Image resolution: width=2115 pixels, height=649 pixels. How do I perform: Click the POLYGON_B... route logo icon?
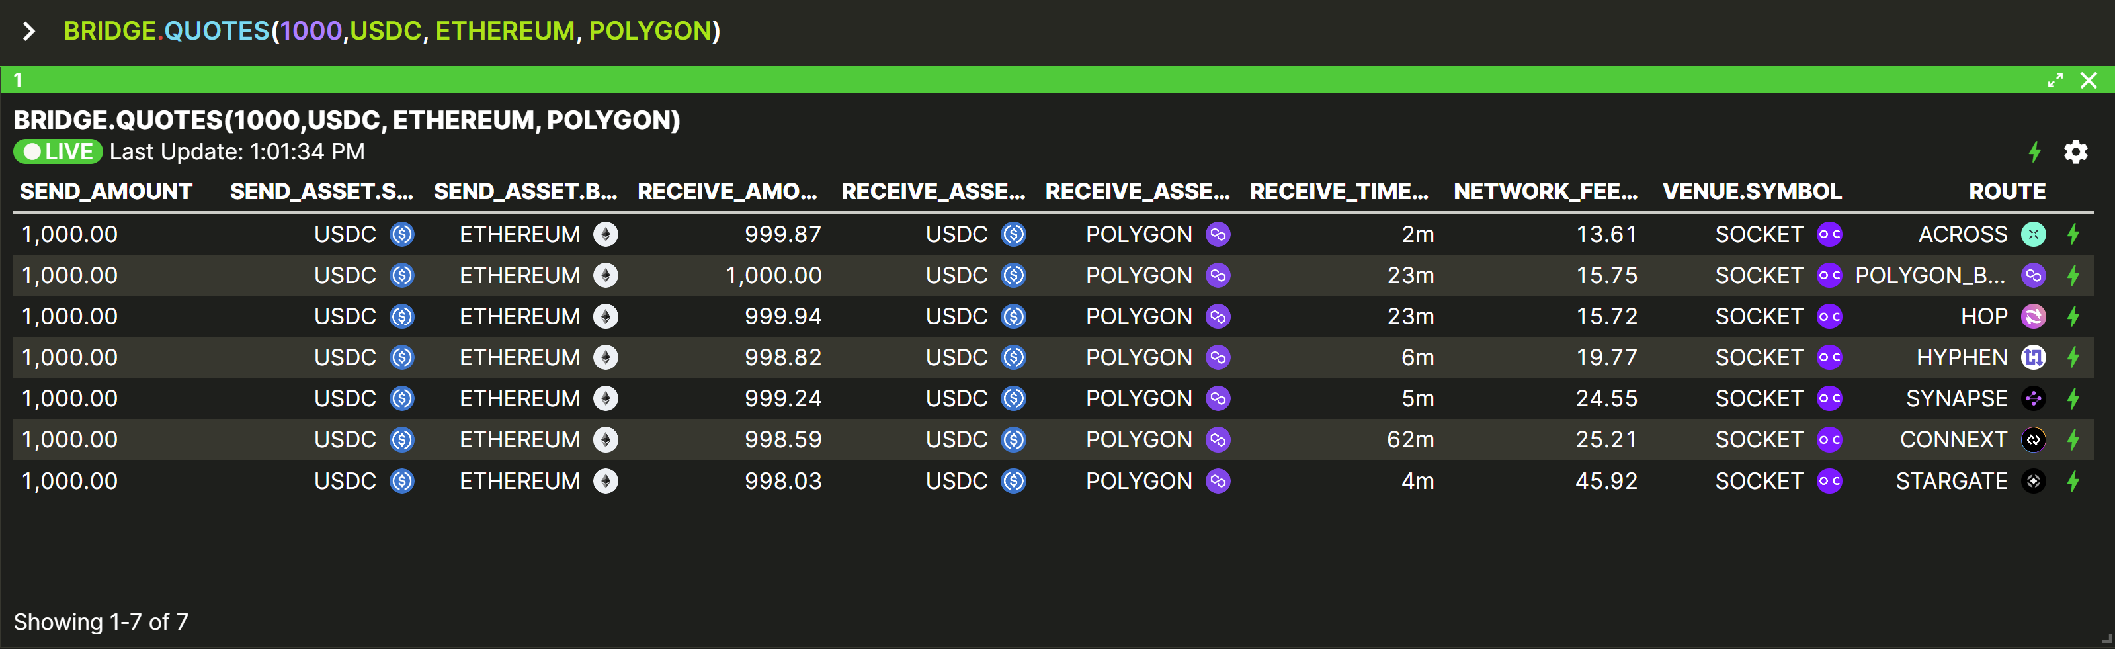click(2034, 275)
